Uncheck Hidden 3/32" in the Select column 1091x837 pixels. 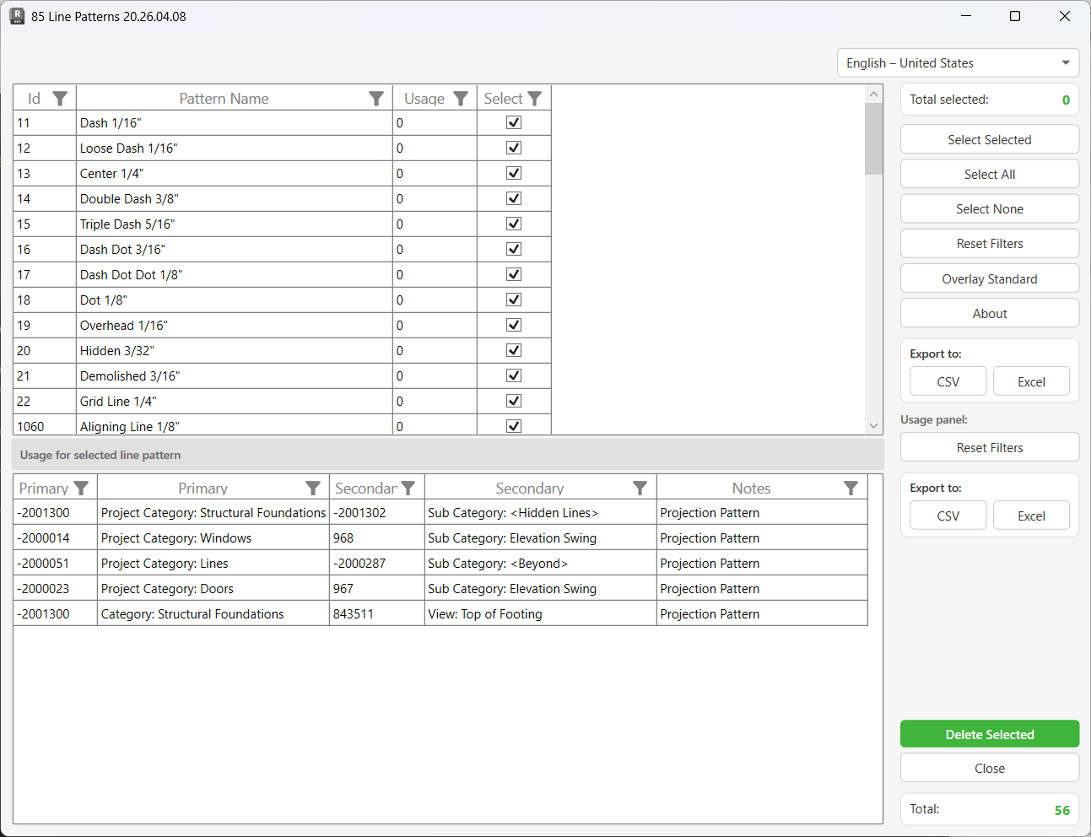pos(513,350)
